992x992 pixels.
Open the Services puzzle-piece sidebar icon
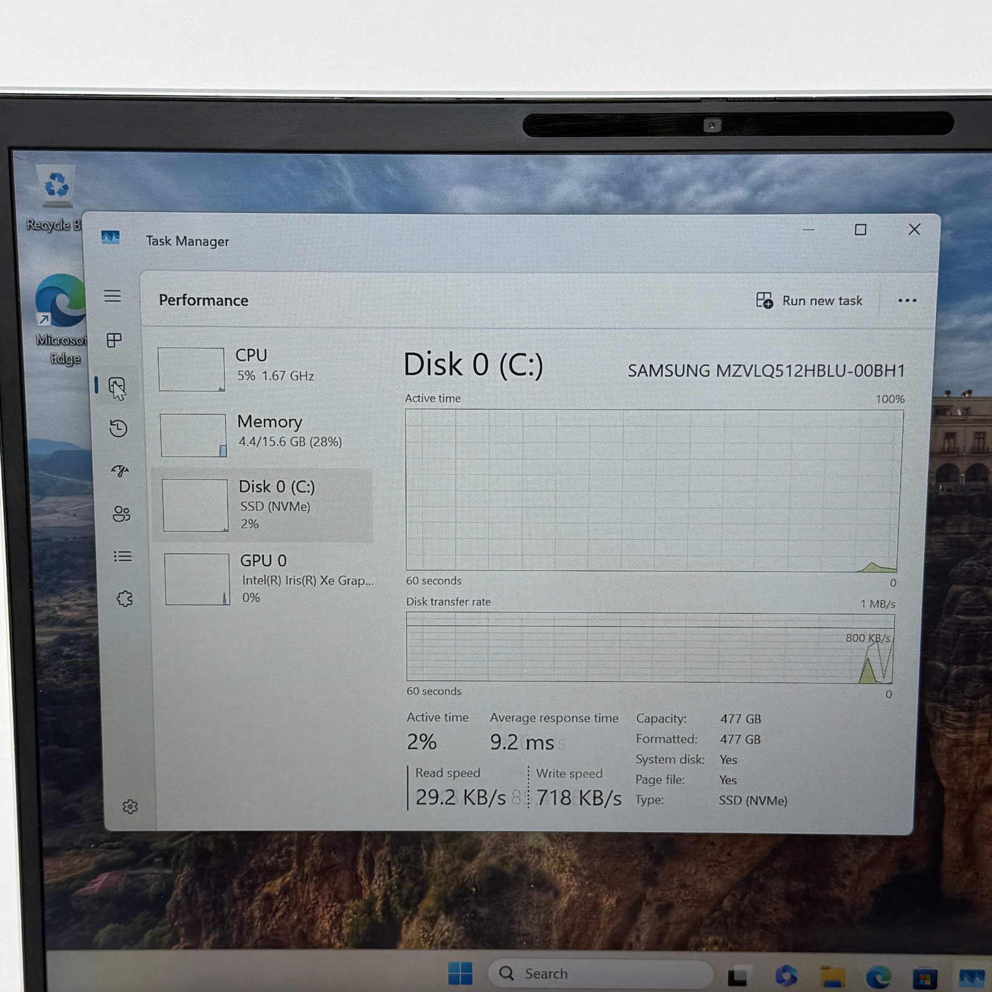click(x=125, y=598)
